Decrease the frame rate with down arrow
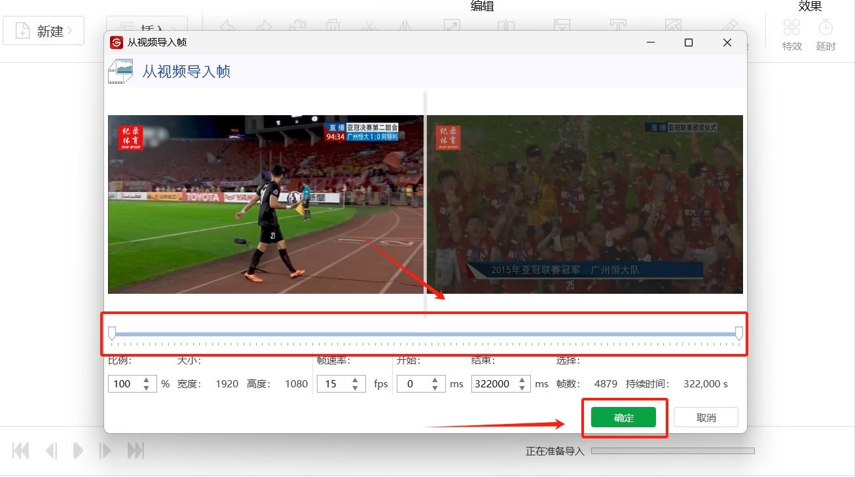The image size is (855, 477). click(356, 388)
